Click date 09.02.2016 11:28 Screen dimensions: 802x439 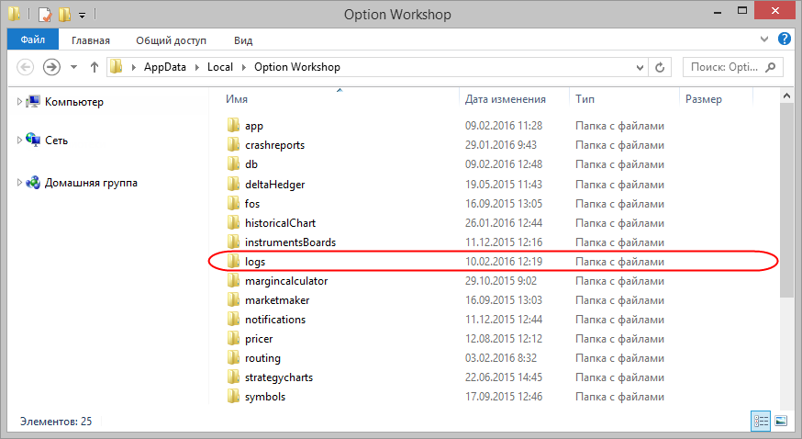[504, 125]
